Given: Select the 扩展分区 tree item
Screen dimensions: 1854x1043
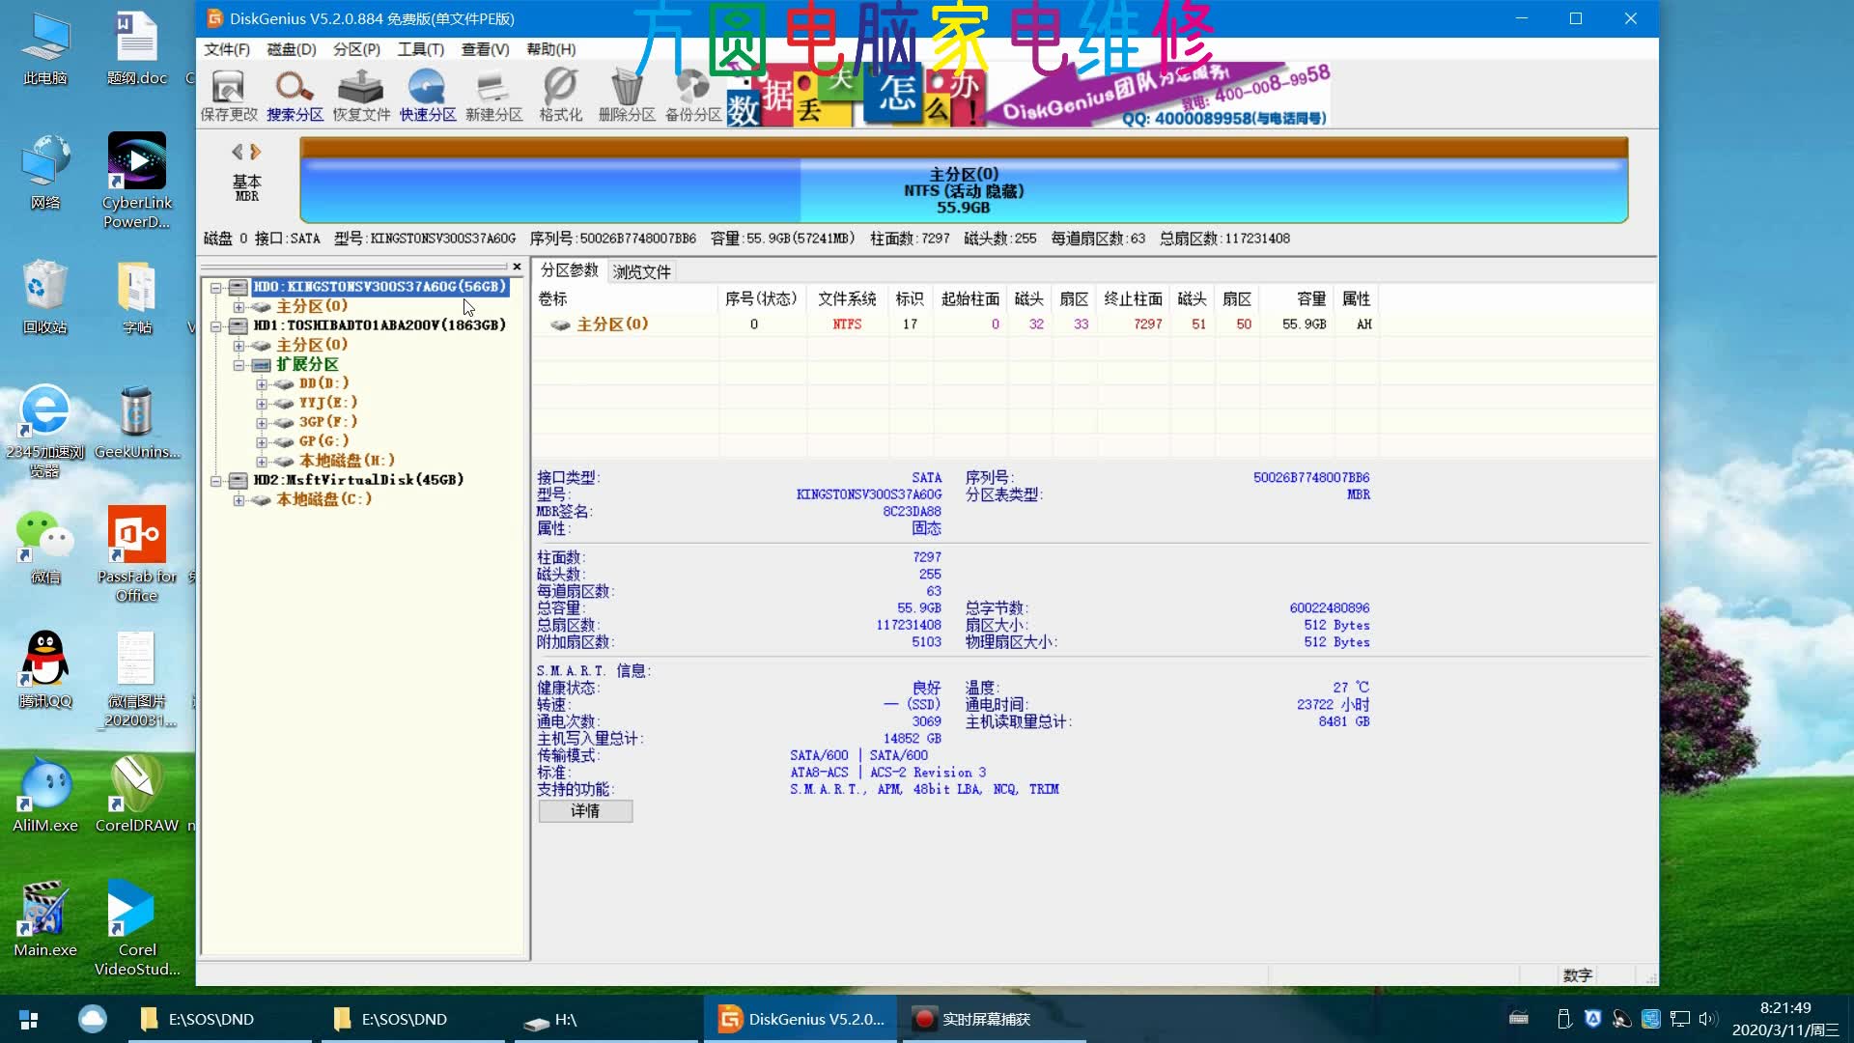Looking at the screenshot, I should point(307,364).
